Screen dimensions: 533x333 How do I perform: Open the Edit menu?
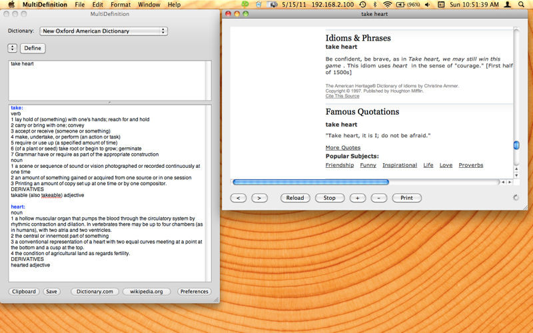(x=97, y=5)
